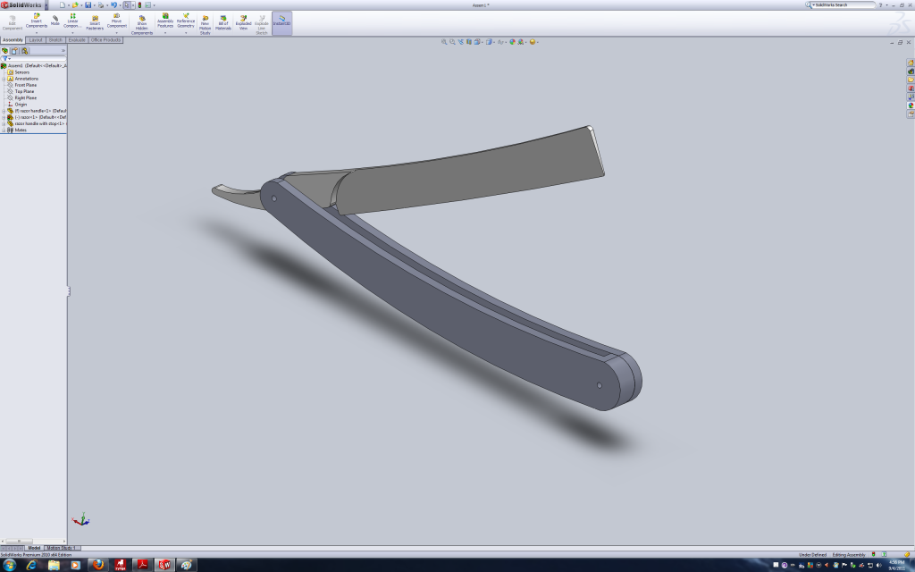
Task: Open Firefox from the taskbar
Action: tap(98, 565)
